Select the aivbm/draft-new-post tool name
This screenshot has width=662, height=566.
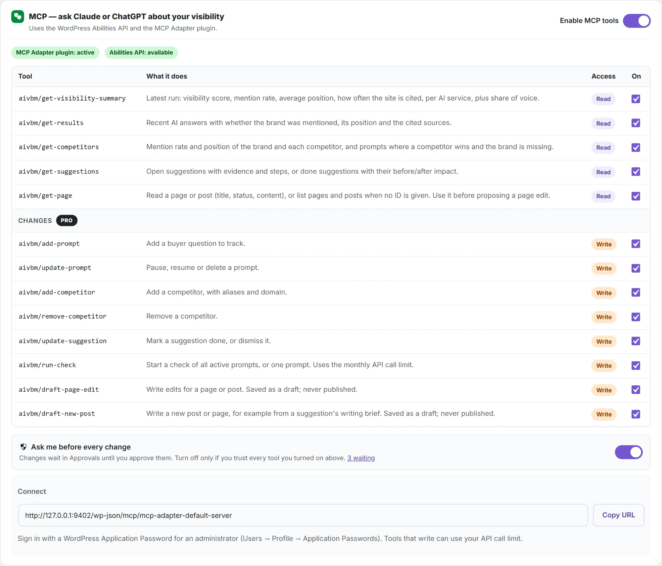pyautogui.click(x=57, y=414)
